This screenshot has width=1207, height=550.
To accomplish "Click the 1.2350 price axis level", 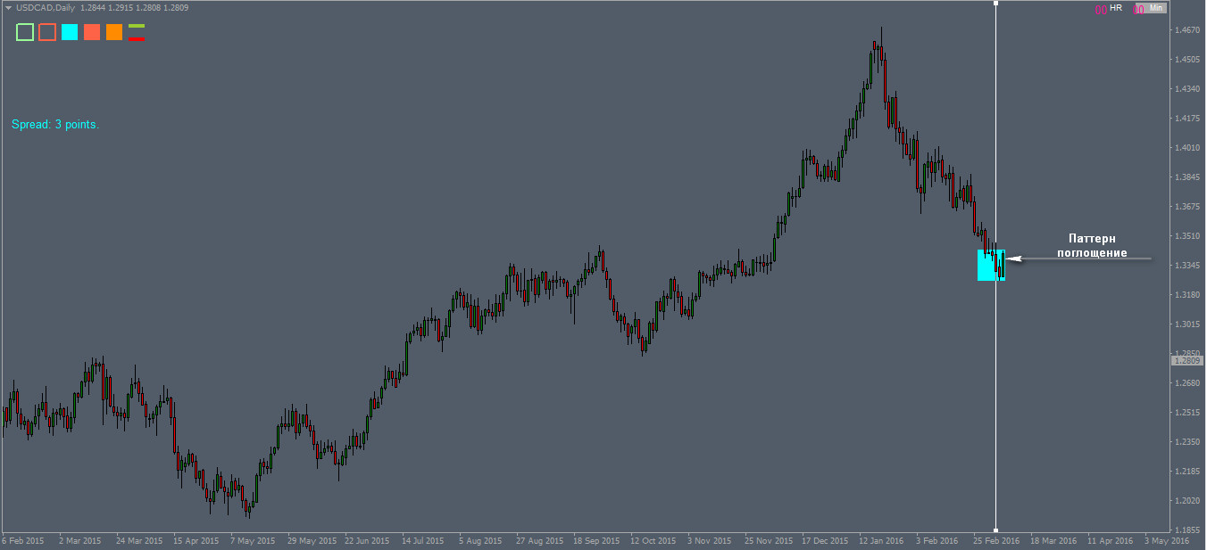I will tap(1188, 442).
